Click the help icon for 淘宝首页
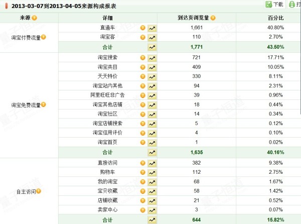 click(143, 142)
